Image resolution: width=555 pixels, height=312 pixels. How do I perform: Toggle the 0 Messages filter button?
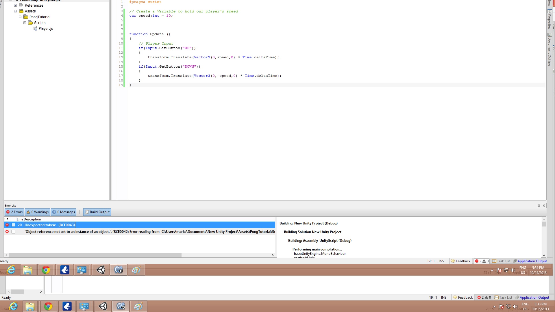pos(64,212)
